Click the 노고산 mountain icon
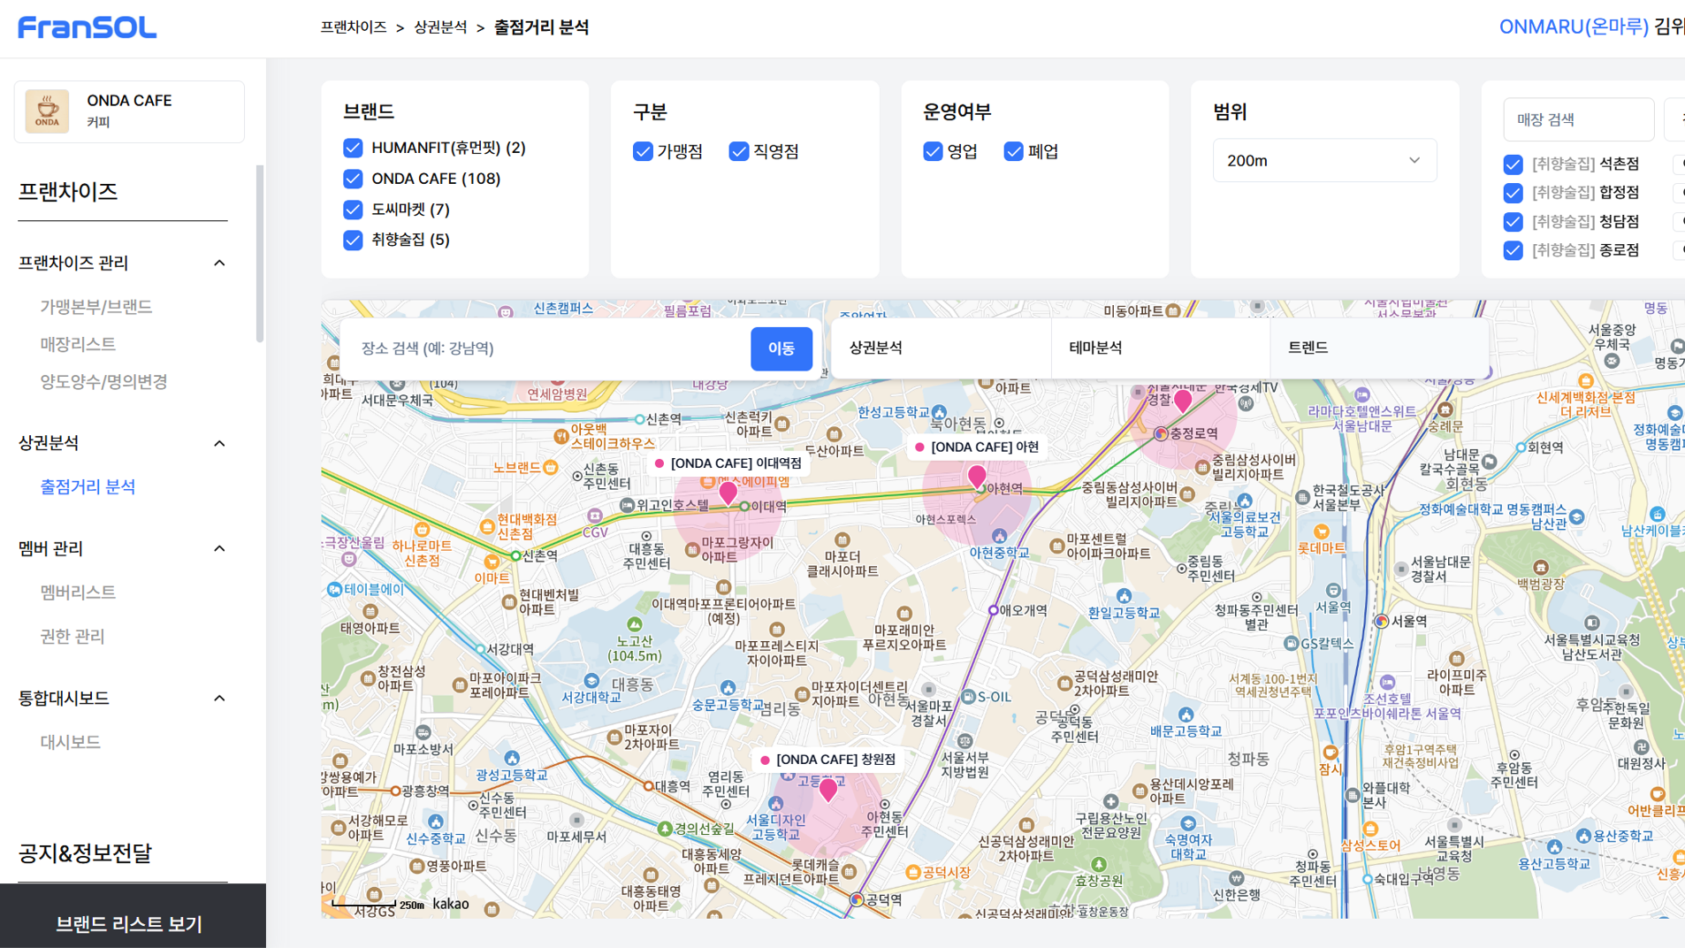 tap(635, 625)
